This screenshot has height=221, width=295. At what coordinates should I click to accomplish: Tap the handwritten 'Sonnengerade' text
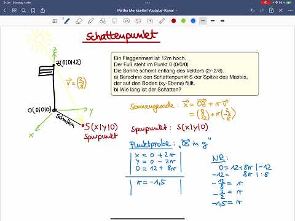(152, 106)
